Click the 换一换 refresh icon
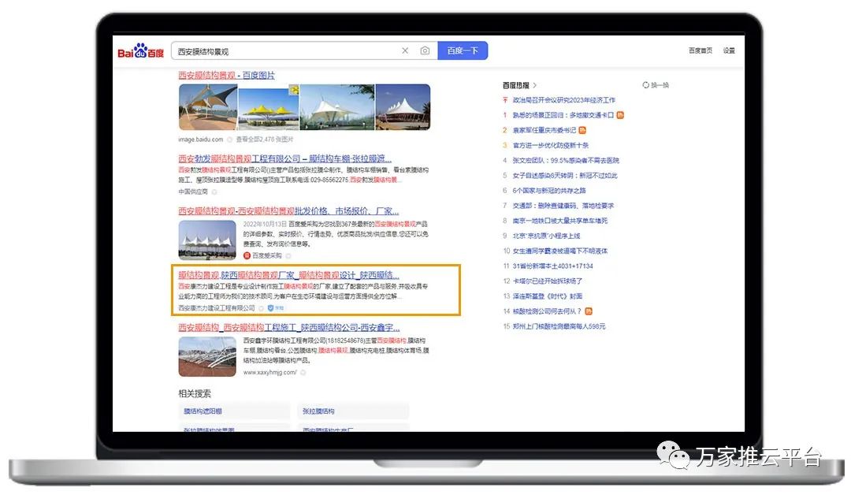This screenshot has height=495, width=851. pos(645,85)
